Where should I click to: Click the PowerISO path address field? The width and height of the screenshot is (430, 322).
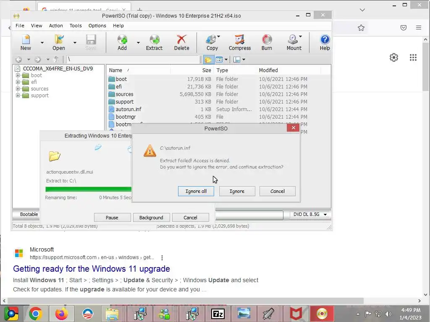click(x=132, y=60)
